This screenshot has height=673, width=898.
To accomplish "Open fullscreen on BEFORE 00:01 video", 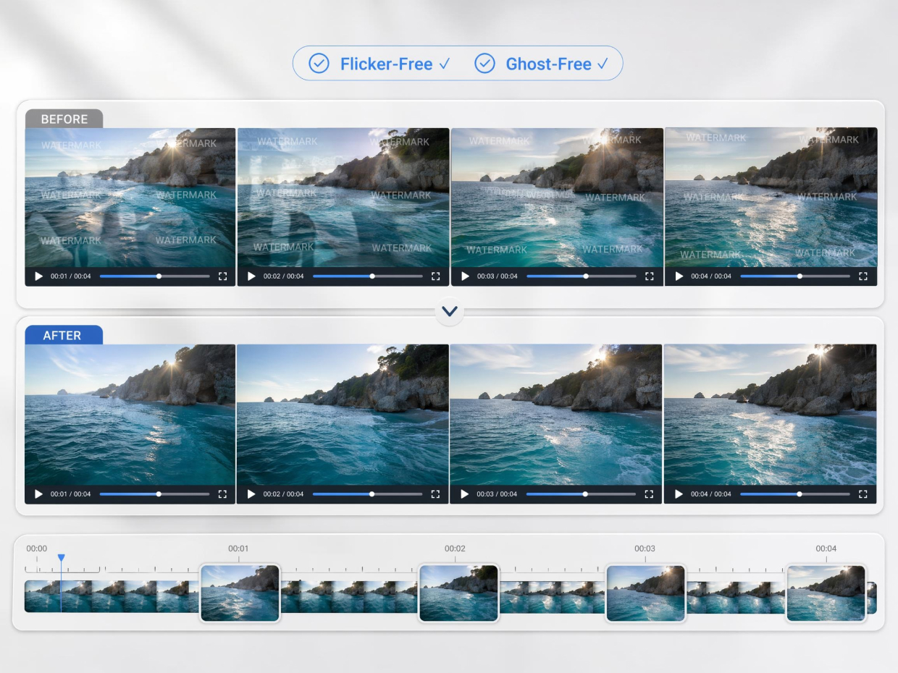I will 222,276.
